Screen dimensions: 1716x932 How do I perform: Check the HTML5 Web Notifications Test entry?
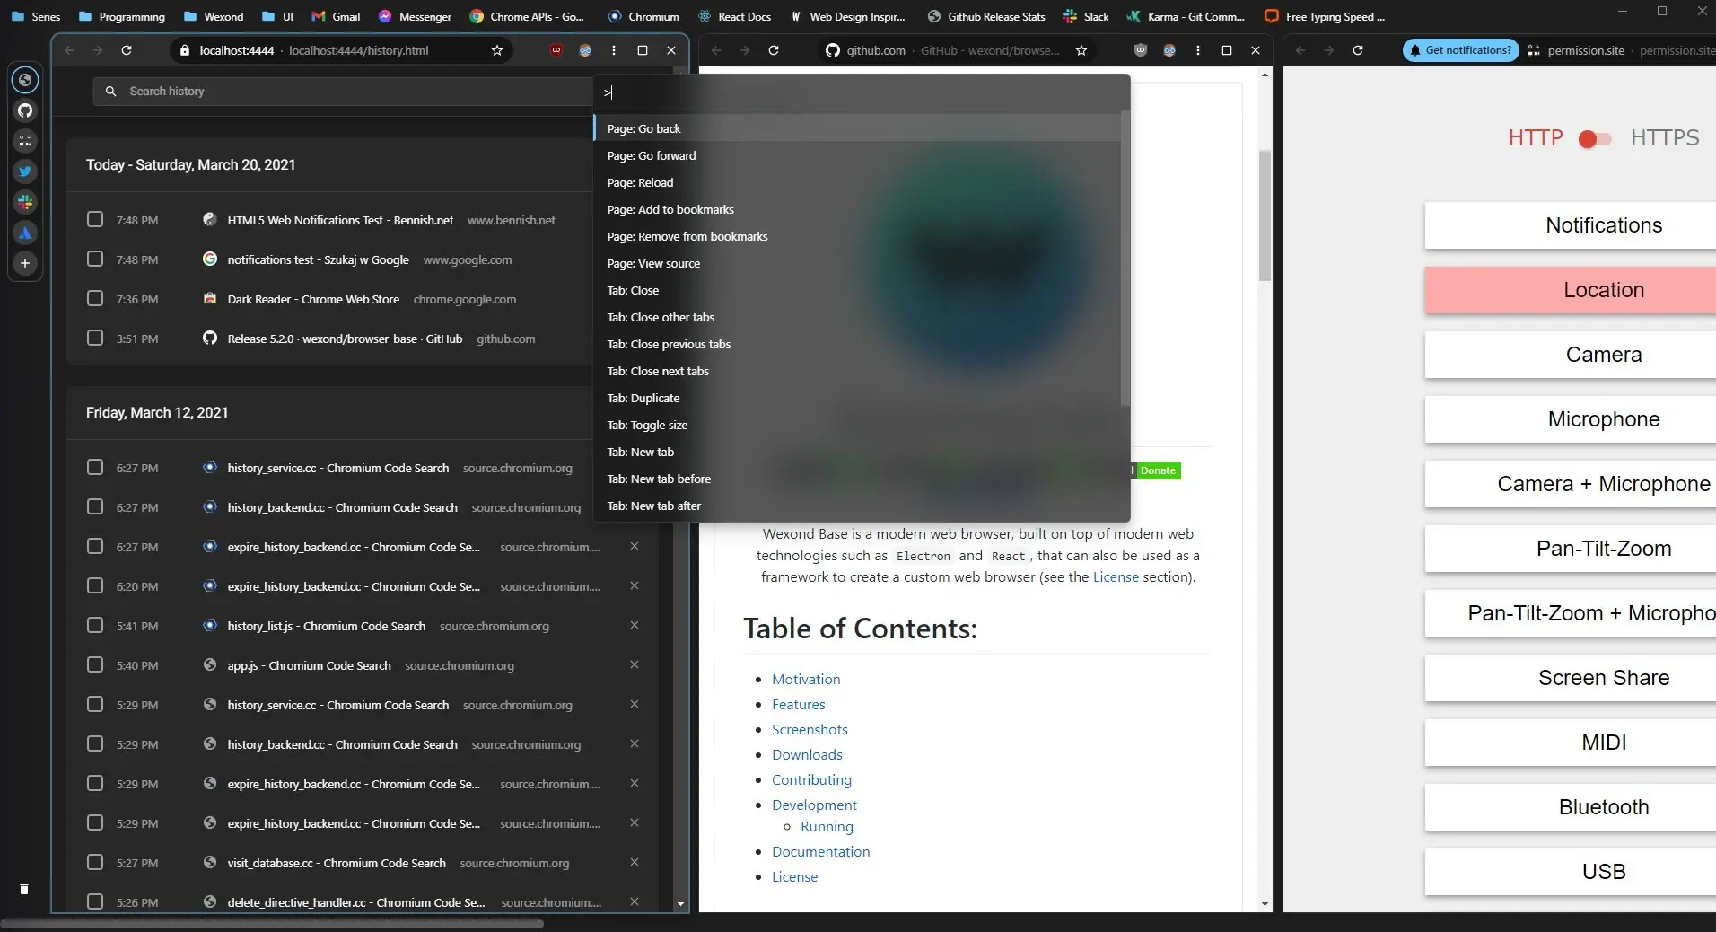click(x=95, y=219)
